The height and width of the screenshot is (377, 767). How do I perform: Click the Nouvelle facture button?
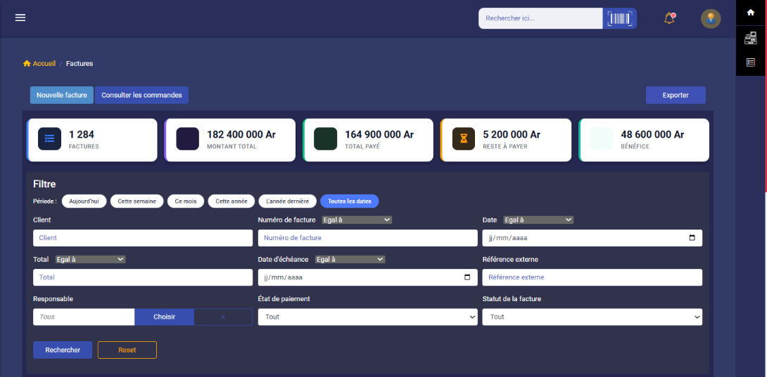click(62, 95)
